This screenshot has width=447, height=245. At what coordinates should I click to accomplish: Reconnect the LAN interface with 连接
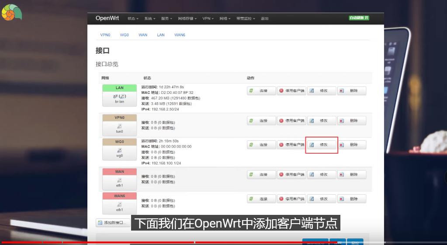pyautogui.click(x=261, y=91)
